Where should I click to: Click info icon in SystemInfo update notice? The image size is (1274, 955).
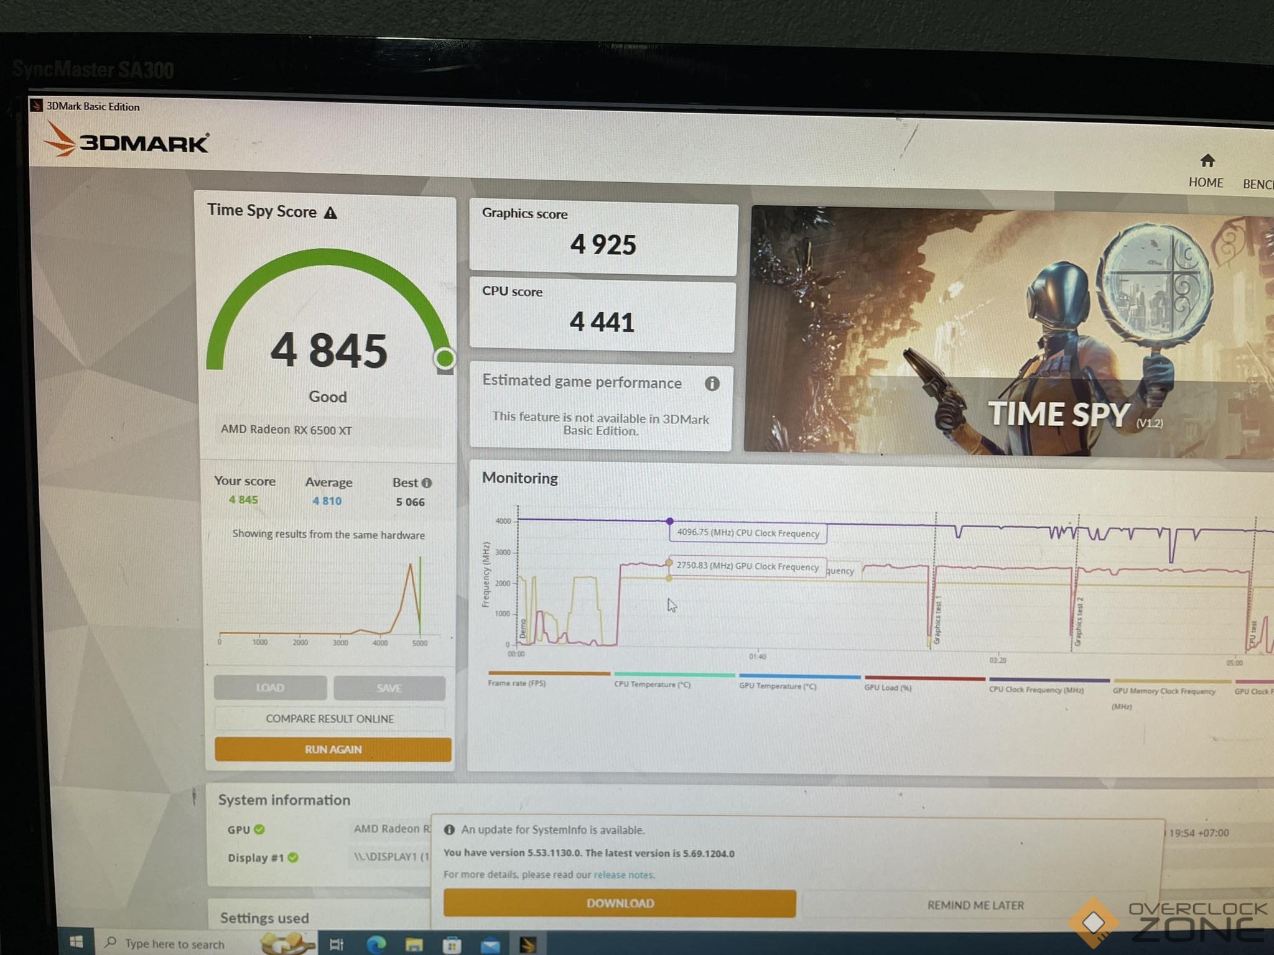[449, 830]
